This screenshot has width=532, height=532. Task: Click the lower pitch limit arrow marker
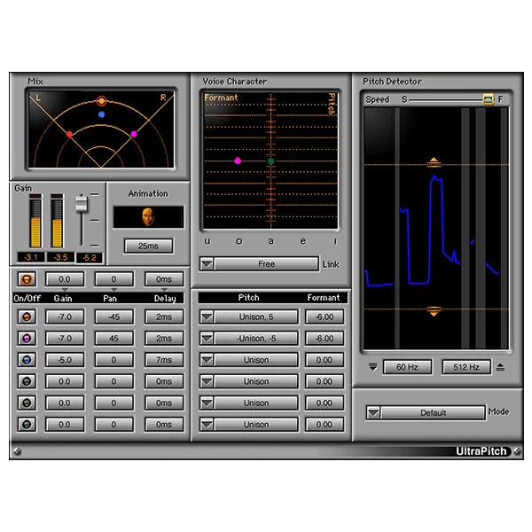434,311
